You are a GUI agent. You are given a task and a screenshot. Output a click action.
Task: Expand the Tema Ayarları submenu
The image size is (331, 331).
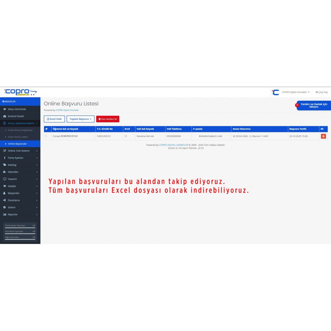(x=20, y=158)
